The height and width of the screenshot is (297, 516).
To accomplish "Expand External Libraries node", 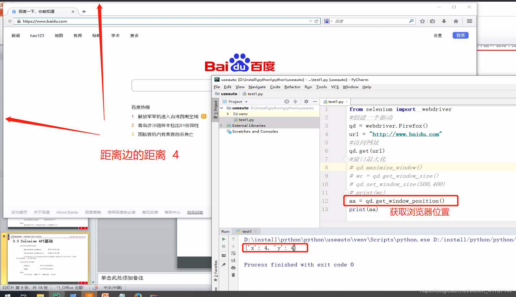I will coord(222,126).
